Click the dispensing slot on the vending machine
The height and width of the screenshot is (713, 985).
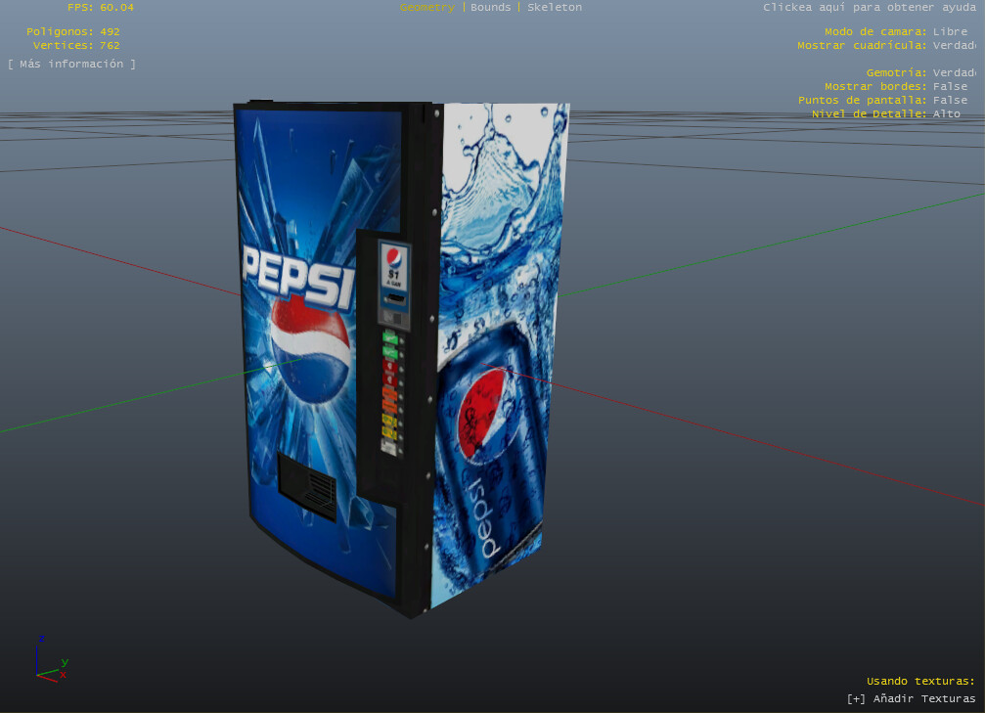(x=306, y=484)
